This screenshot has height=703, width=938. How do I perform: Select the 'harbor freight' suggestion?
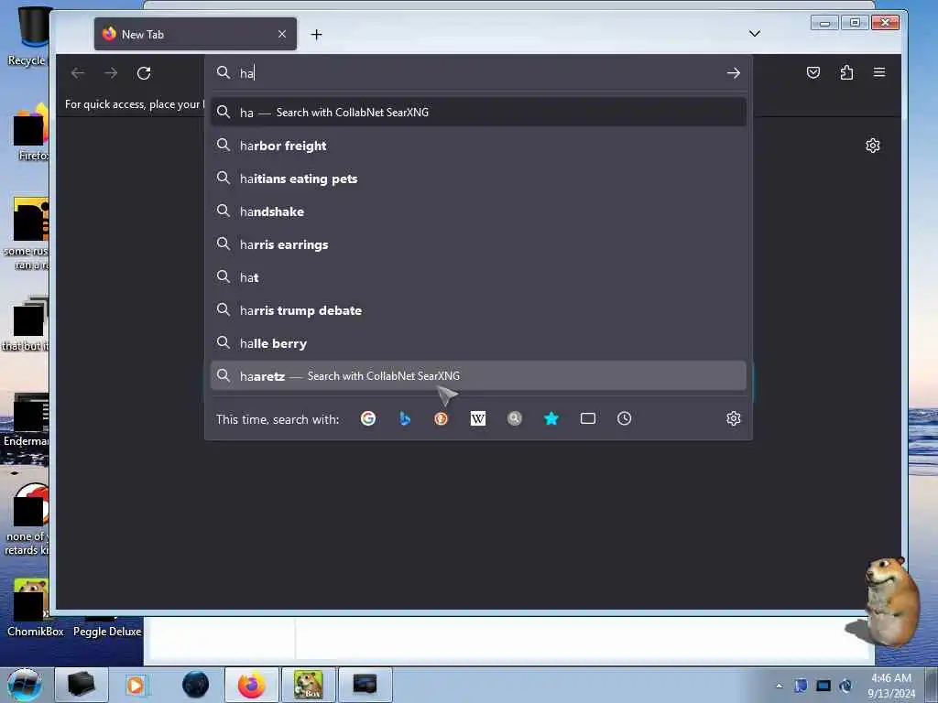pyautogui.click(x=478, y=146)
